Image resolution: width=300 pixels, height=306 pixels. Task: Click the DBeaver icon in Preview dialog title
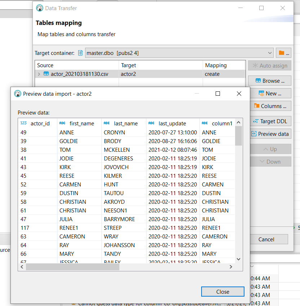click(18, 94)
